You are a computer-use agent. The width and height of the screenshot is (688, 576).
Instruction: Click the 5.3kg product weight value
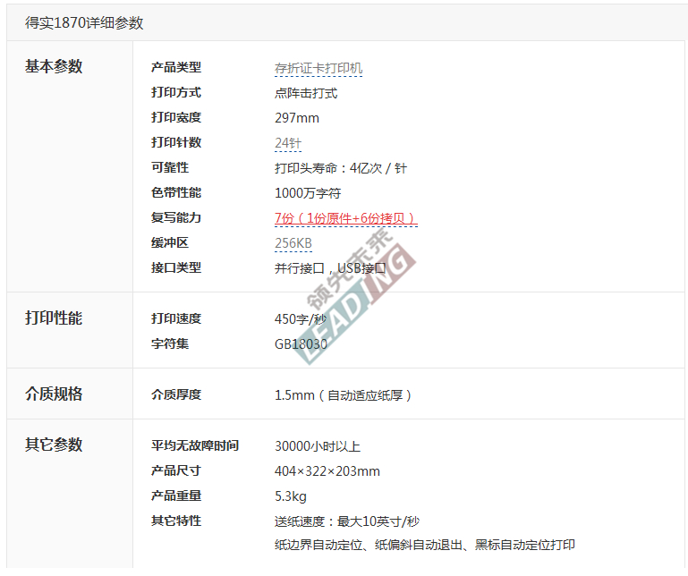point(290,496)
